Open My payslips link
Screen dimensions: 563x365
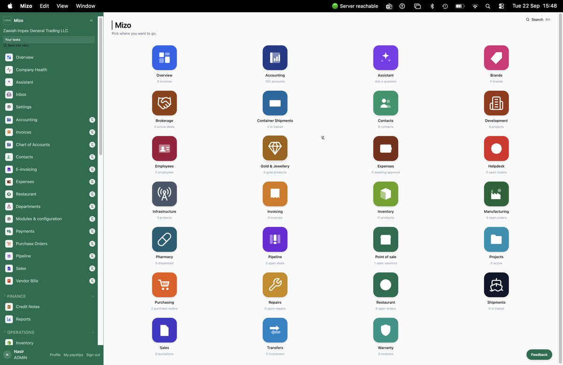pos(73,355)
